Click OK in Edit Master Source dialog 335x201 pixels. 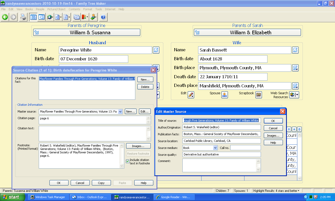[273, 121]
